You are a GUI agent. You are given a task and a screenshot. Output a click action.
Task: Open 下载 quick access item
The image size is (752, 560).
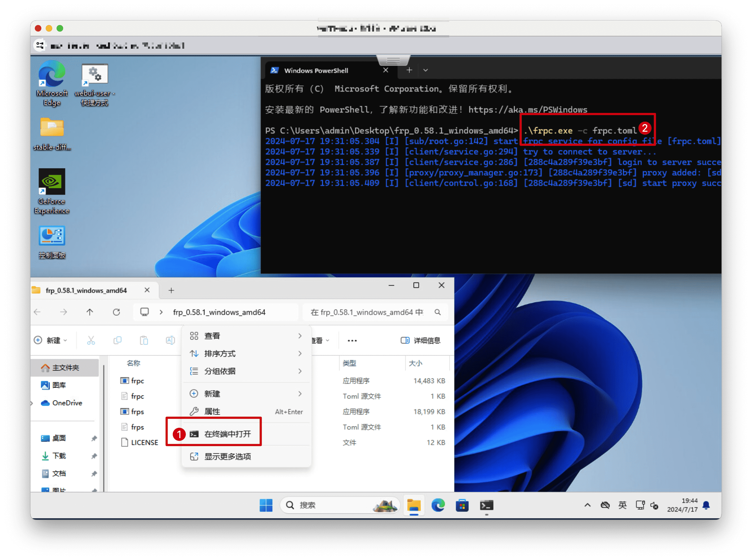point(59,456)
